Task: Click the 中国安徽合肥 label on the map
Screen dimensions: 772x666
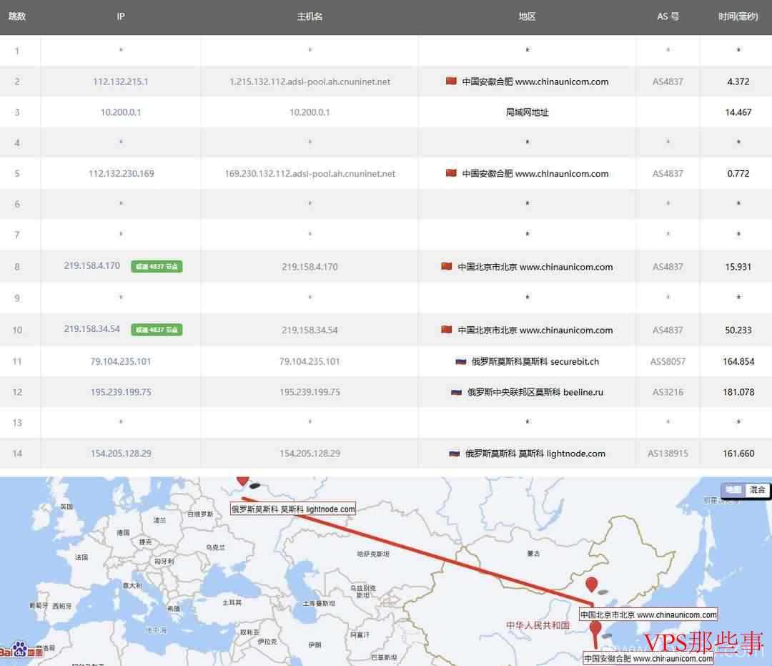Action: [x=648, y=659]
